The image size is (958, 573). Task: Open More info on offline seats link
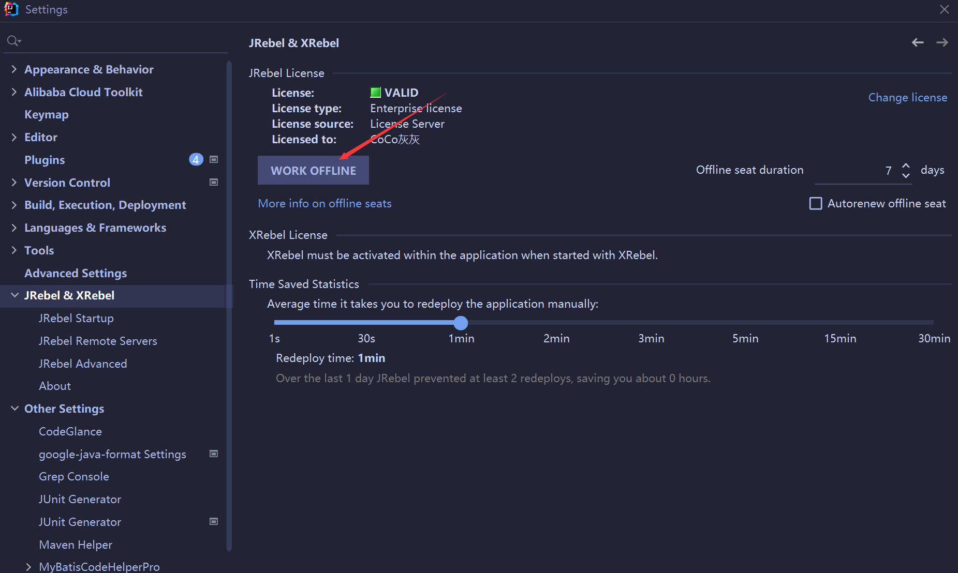click(x=325, y=203)
